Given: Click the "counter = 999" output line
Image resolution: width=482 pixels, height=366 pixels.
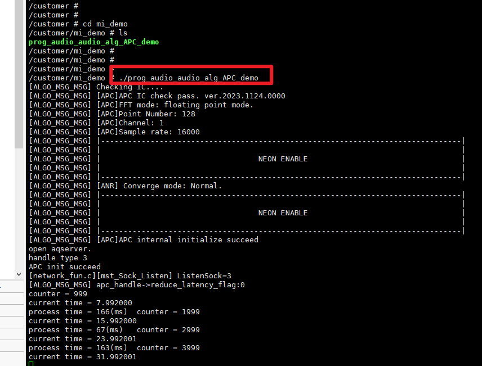Looking at the screenshot, I should [57, 294].
